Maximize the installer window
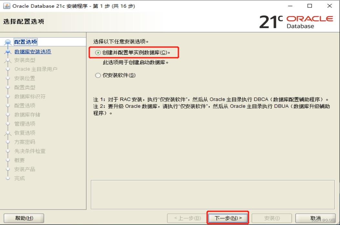Viewport: 340px width, 225px height. point(310,6)
